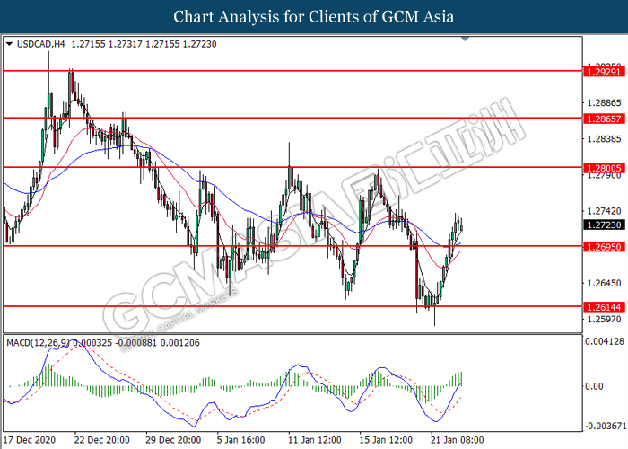Screen dimensions: 628x449
Task: Click the current price label 1.27230
Action: point(602,224)
